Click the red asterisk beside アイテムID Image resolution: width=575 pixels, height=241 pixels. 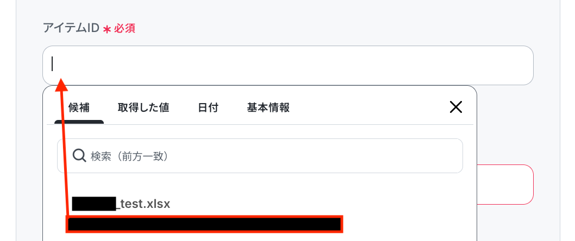coord(107,29)
